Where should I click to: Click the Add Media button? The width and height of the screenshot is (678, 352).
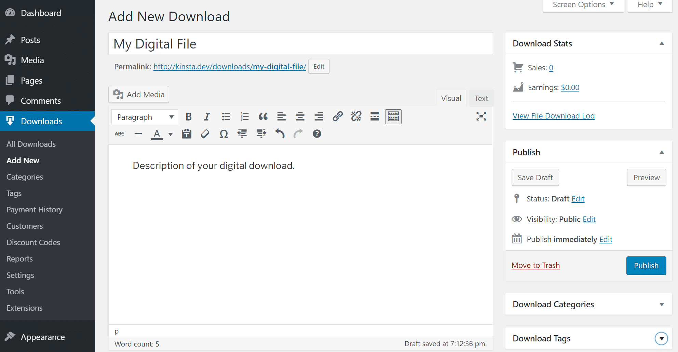click(x=138, y=95)
